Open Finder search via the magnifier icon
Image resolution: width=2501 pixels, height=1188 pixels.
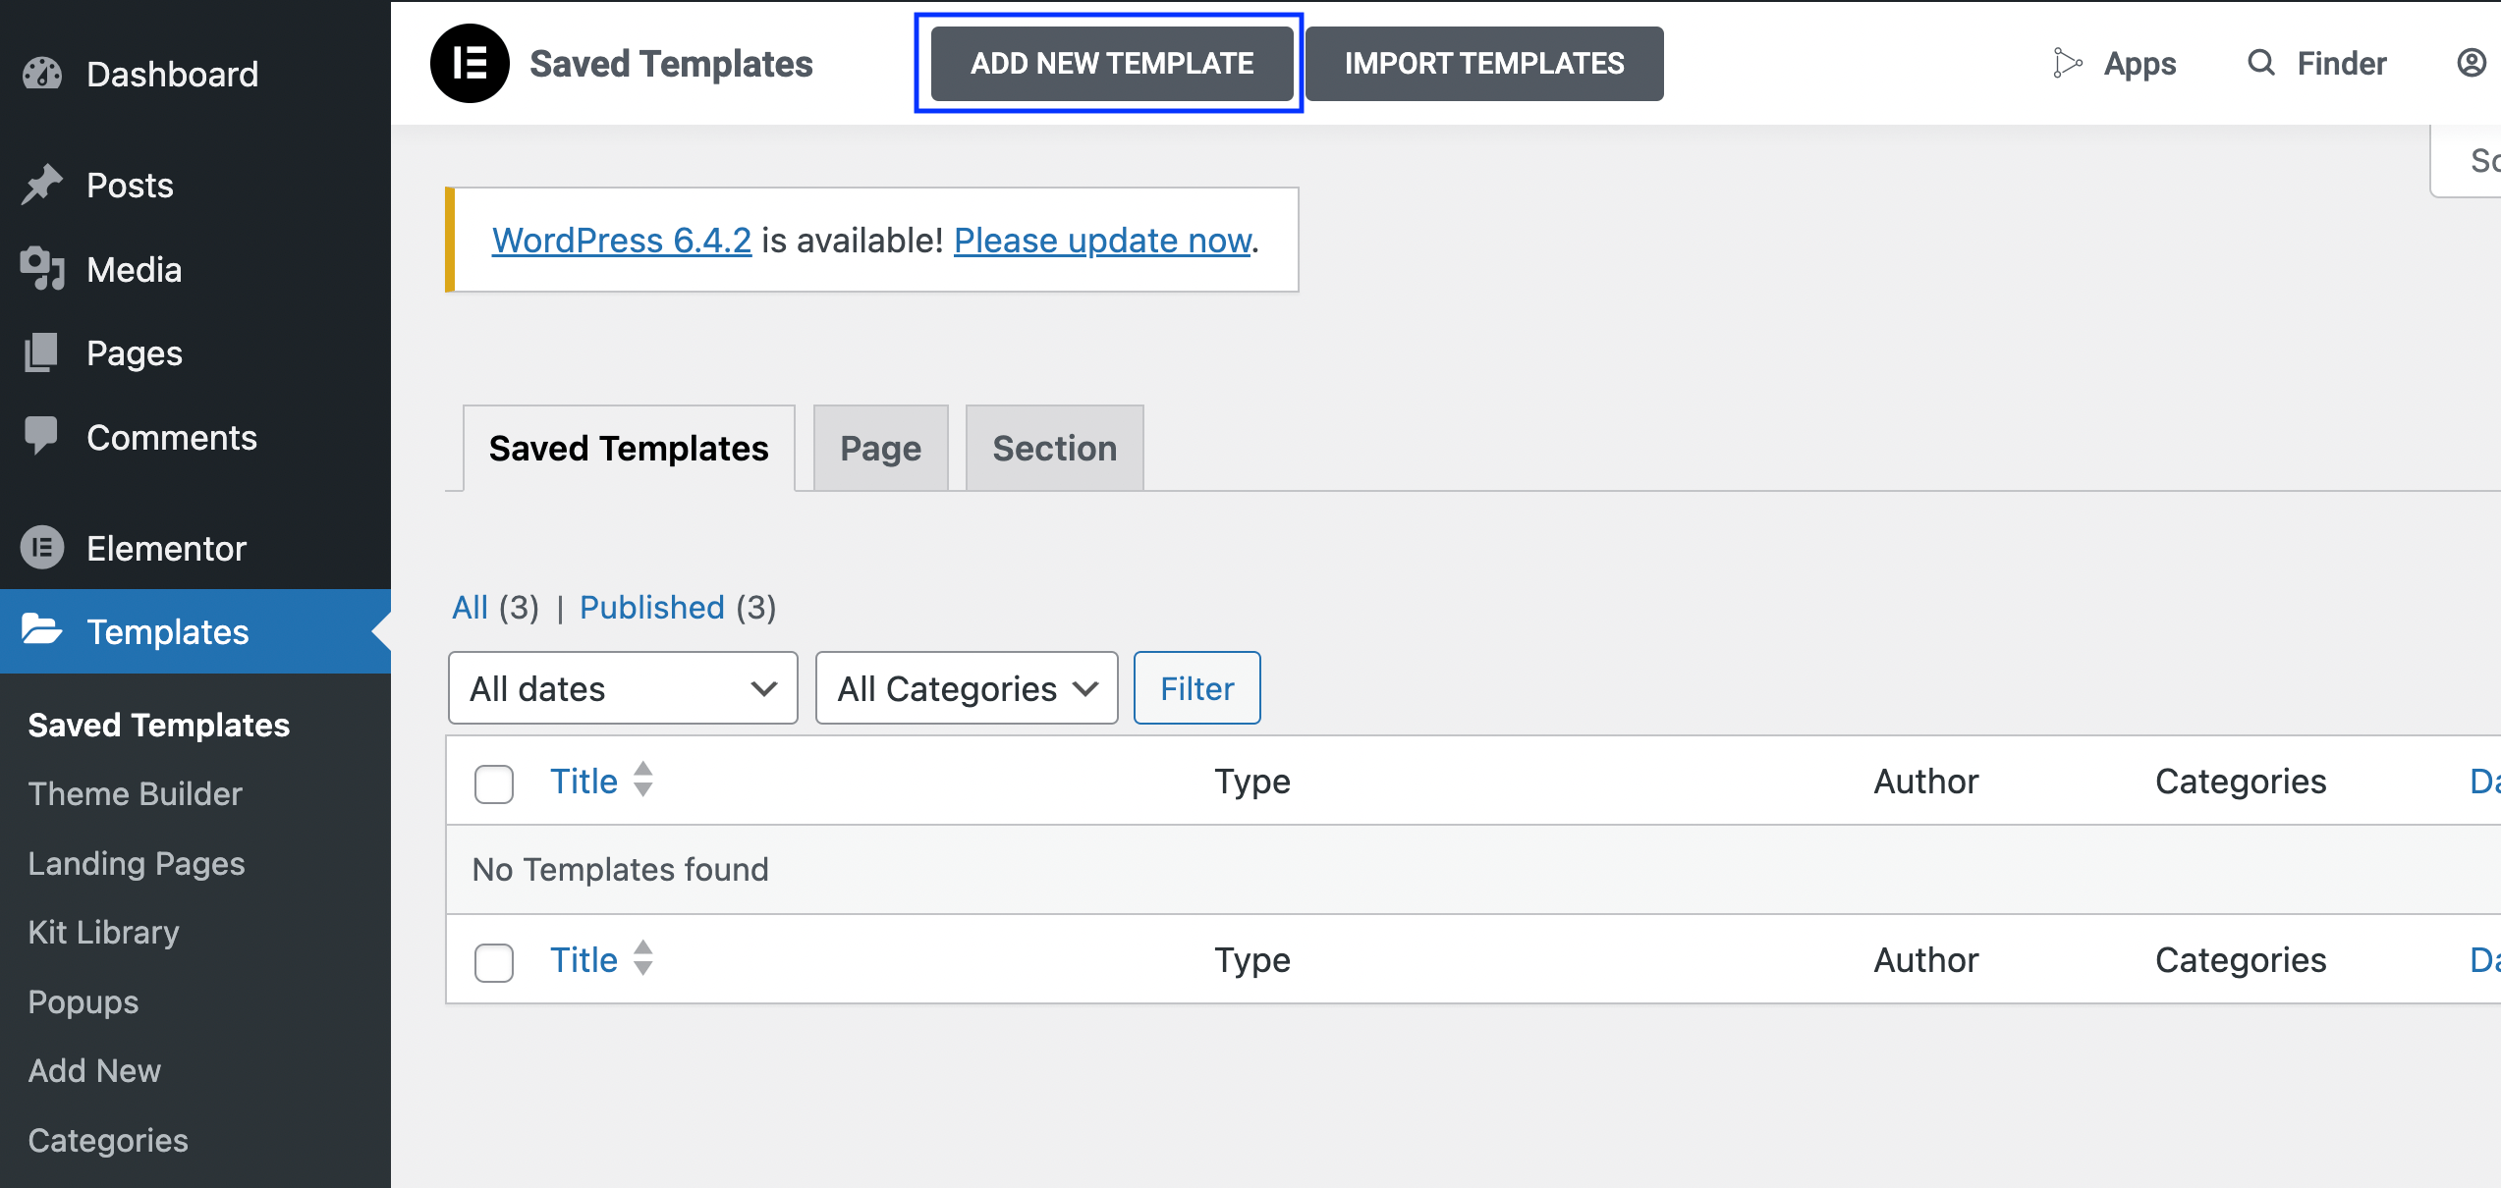click(2260, 62)
